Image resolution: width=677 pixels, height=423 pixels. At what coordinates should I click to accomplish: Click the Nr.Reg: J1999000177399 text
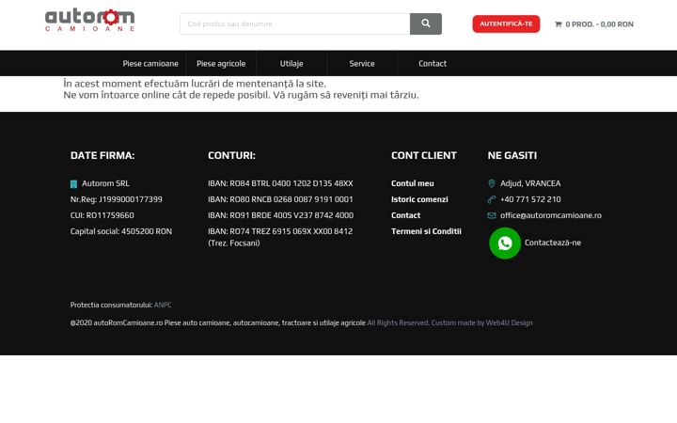pyautogui.click(x=117, y=199)
